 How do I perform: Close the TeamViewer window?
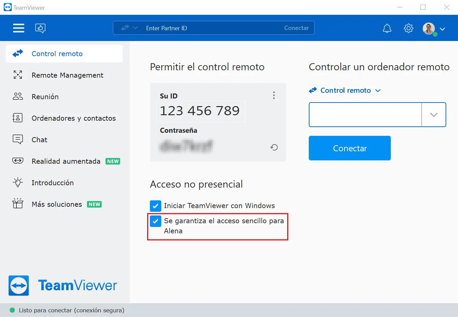point(447,7)
